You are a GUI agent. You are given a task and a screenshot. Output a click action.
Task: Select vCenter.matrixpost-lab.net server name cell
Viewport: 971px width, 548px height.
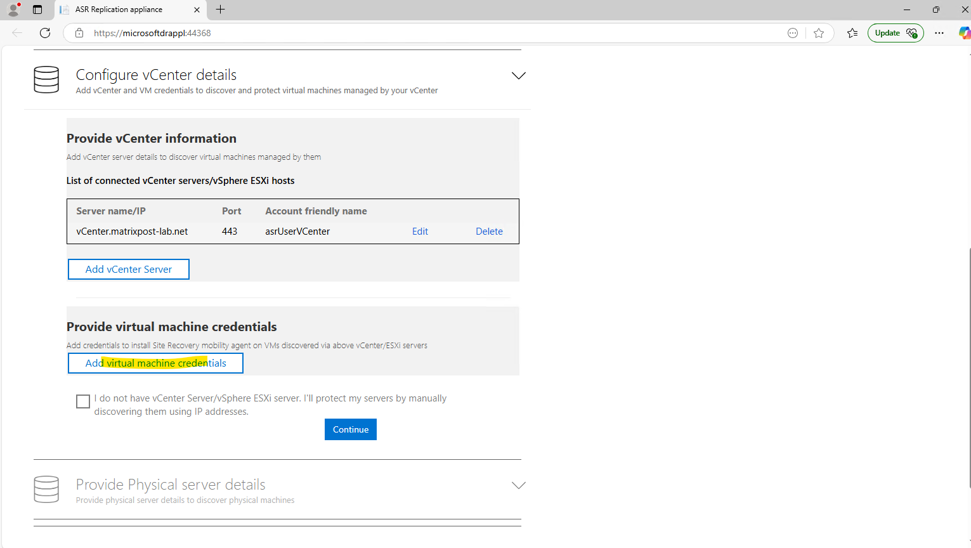pos(132,232)
